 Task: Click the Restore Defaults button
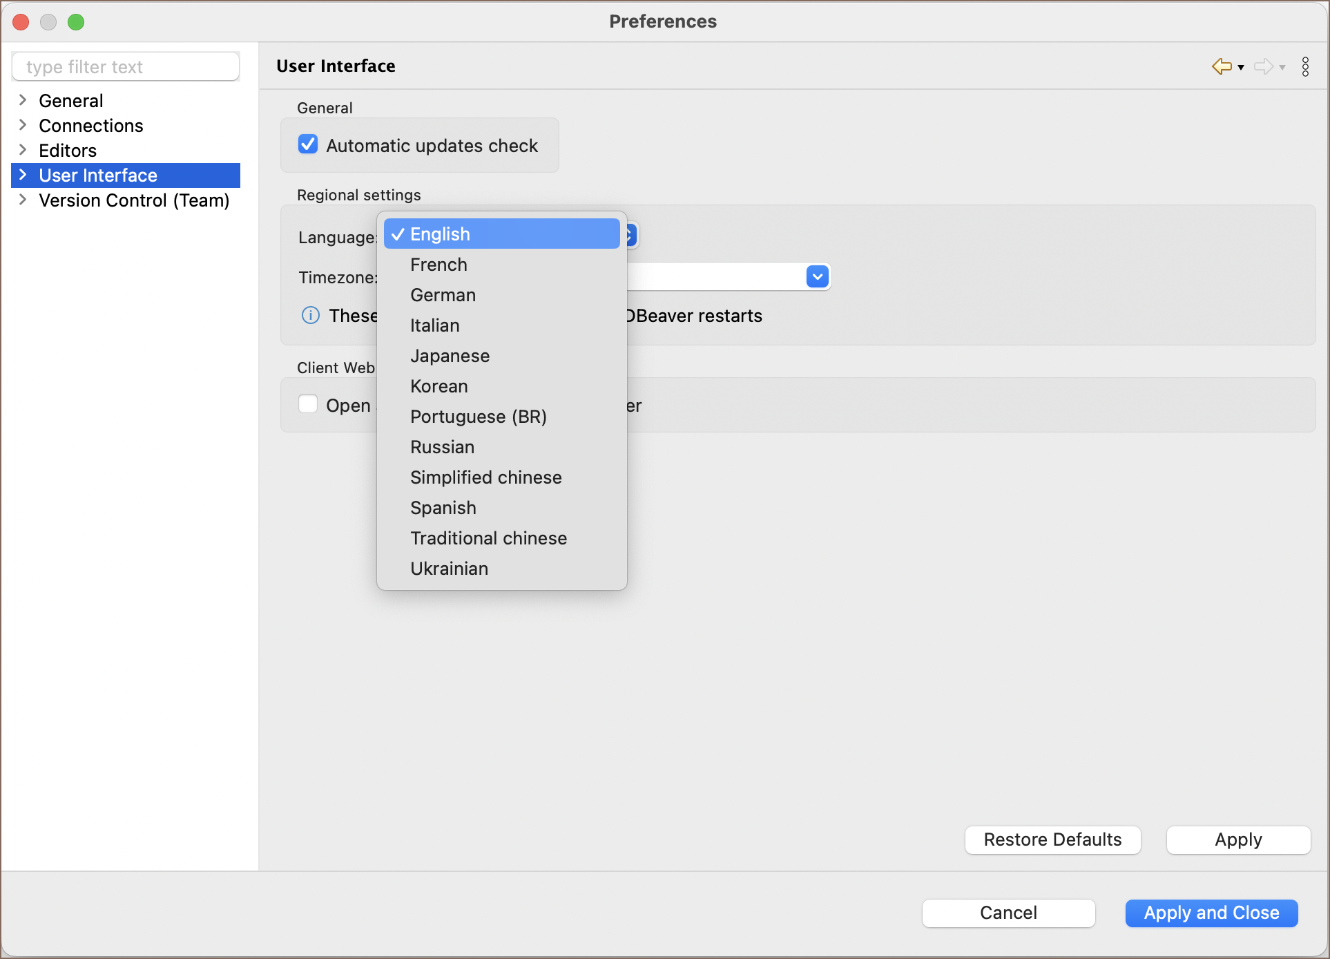point(1052,839)
